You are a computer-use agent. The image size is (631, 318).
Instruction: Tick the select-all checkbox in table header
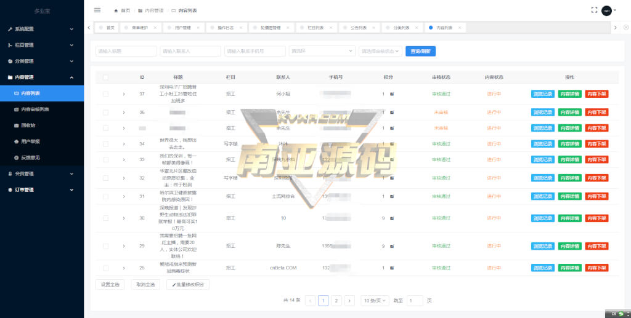pos(105,78)
